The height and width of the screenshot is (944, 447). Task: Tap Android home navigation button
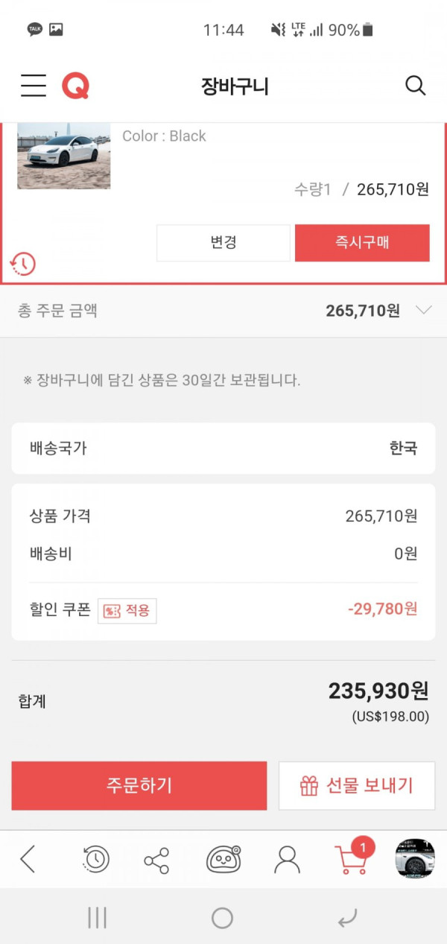click(222, 918)
